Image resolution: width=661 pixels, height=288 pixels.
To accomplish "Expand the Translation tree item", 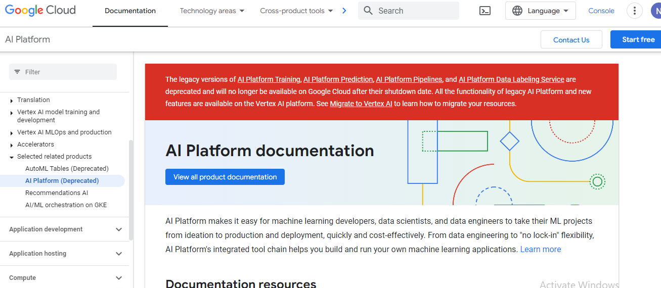I will pos(12,101).
